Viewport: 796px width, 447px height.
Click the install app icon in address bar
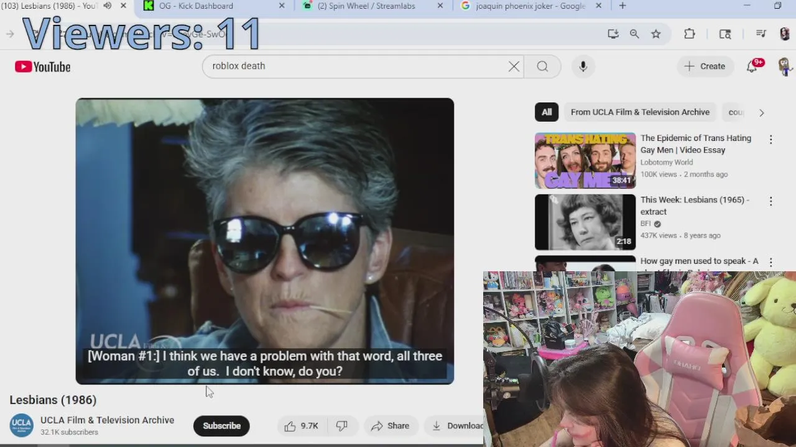point(613,34)
